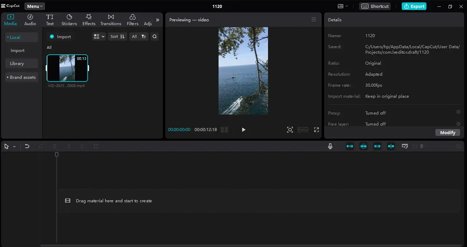Viewport: 467px width, 247px height.
Task: Click the Delete left trim icon
Action: [x=69, y=146]
